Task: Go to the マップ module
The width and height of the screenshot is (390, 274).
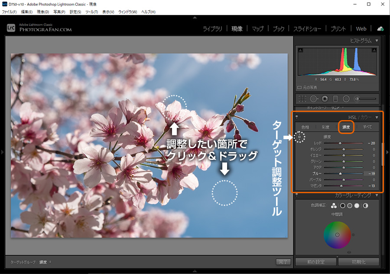Action: pos(257,29)
